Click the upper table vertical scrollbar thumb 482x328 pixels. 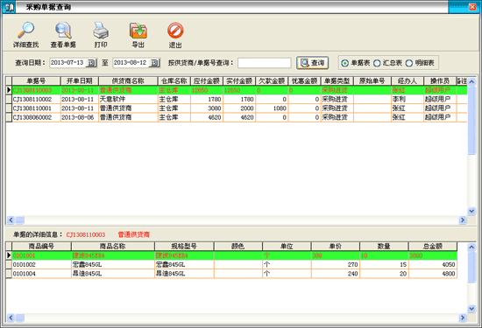tap(471, 121)
